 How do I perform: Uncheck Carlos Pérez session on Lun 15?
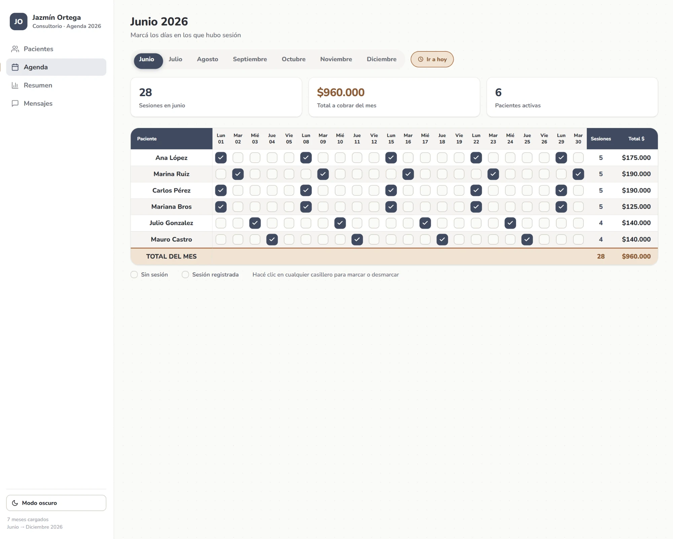point(391,191)
